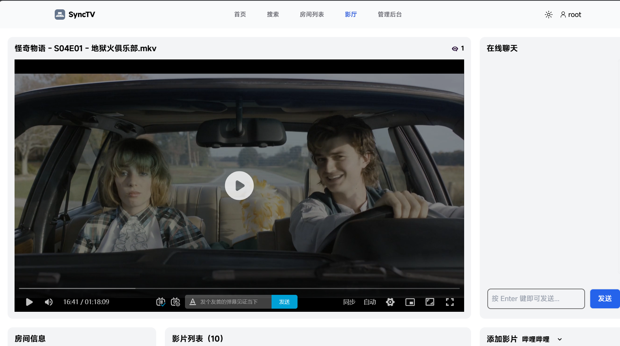Play video from control bar
Screen dimensions: 620x346
point(29,302)
